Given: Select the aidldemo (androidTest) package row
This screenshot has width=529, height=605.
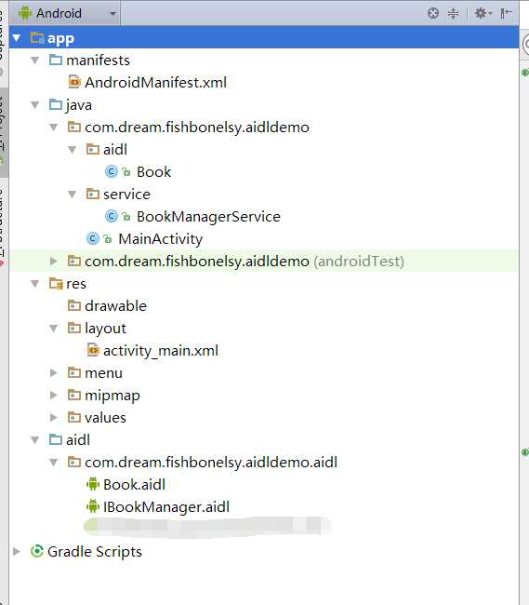Looking at the screenshot, I should [264, 262].
